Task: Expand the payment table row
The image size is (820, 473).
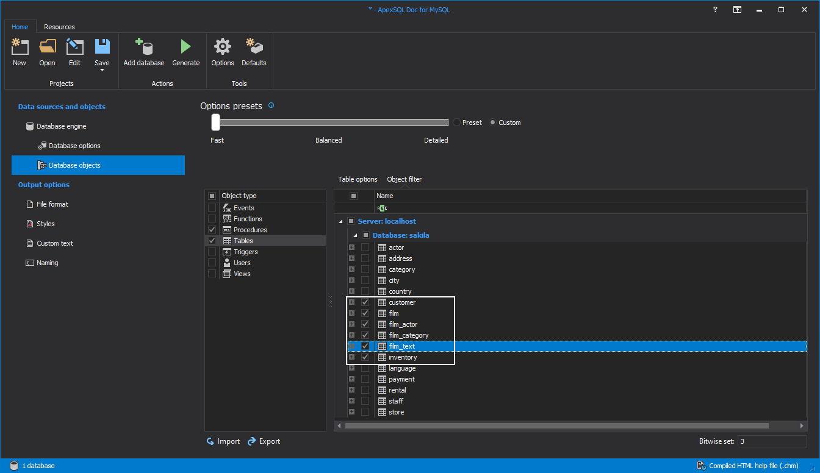Action: pos(351,379)
